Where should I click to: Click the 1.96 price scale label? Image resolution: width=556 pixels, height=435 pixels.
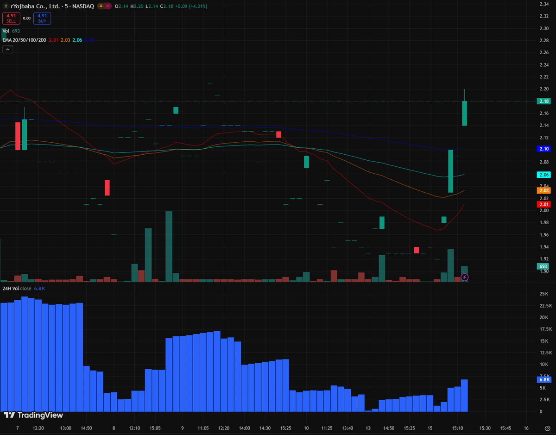tap(544, 235)
